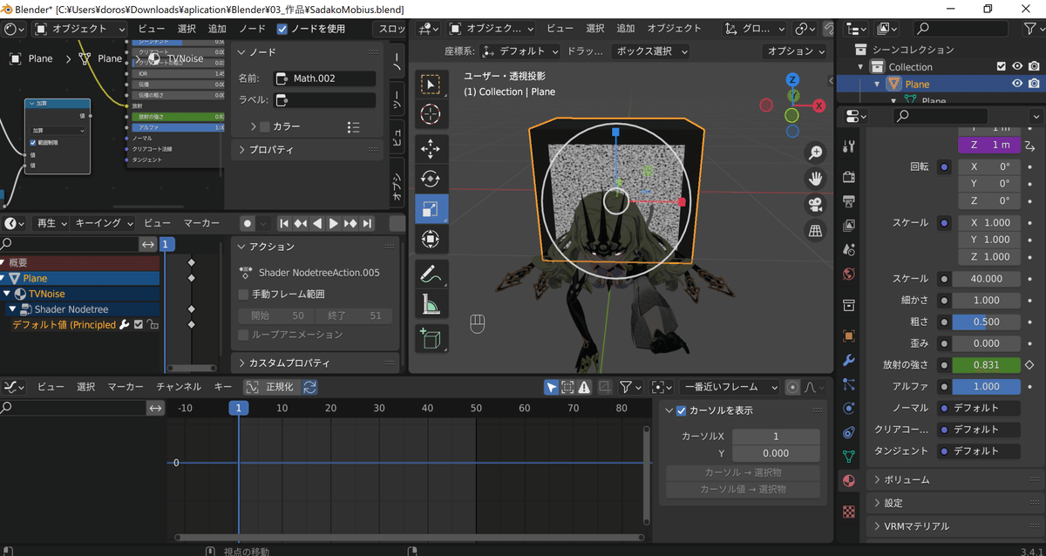Select the Move tool in viewport toolbar
The height and width of the screenshot is (556, 1046).
pos(431,150)
